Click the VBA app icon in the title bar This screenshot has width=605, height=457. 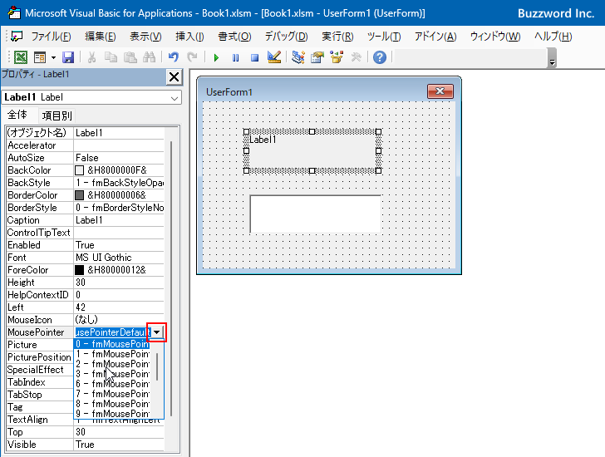(14, 13)
